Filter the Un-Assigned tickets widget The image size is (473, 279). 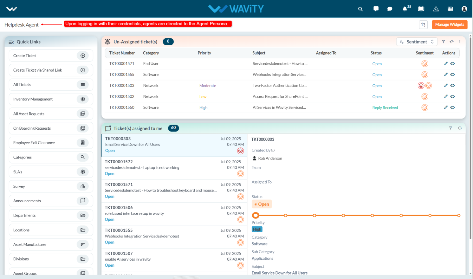click(444, 42)
